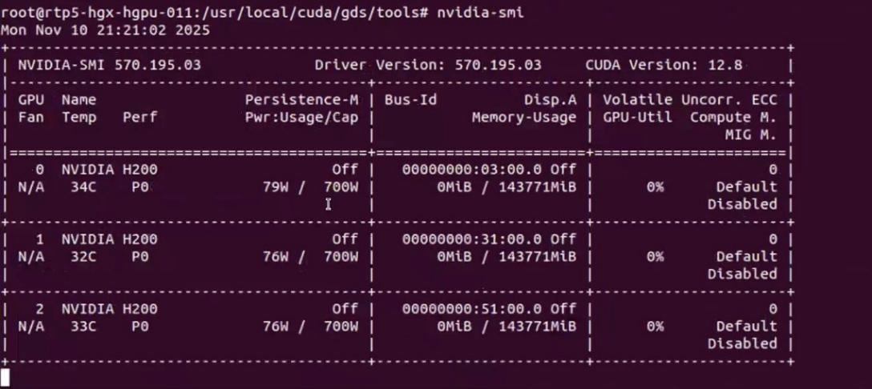
Task: Click the terminal cursor block on the empty line
Action: click(5, 378)
